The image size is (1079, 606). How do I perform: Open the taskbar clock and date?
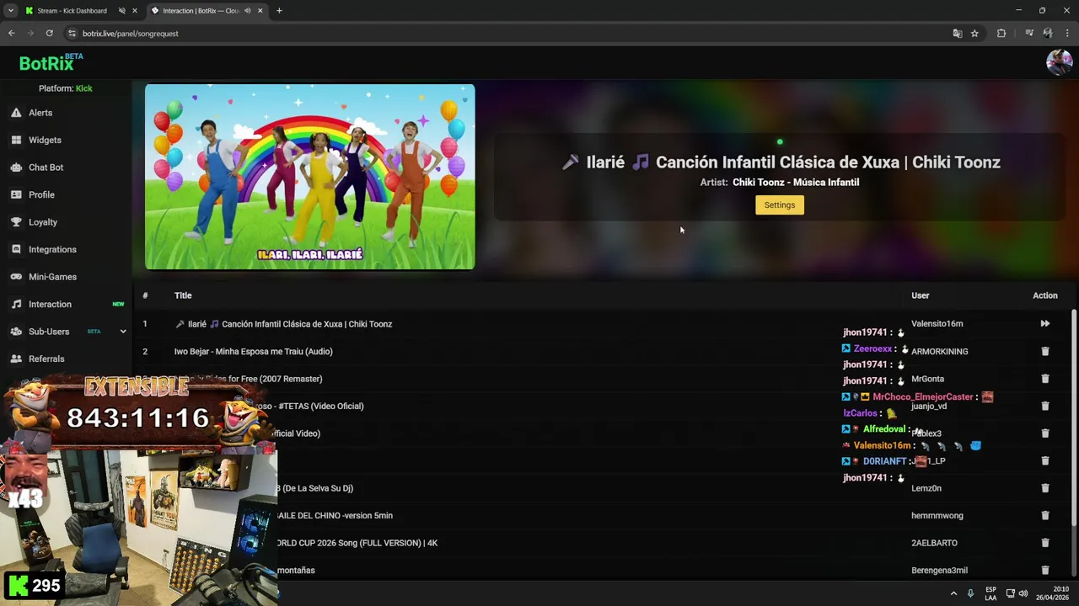coord(1052,593)
